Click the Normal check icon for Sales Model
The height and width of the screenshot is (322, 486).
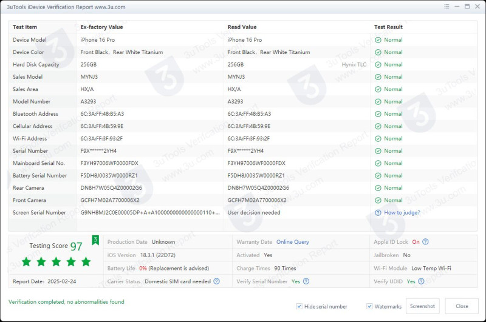pos(378,77)
